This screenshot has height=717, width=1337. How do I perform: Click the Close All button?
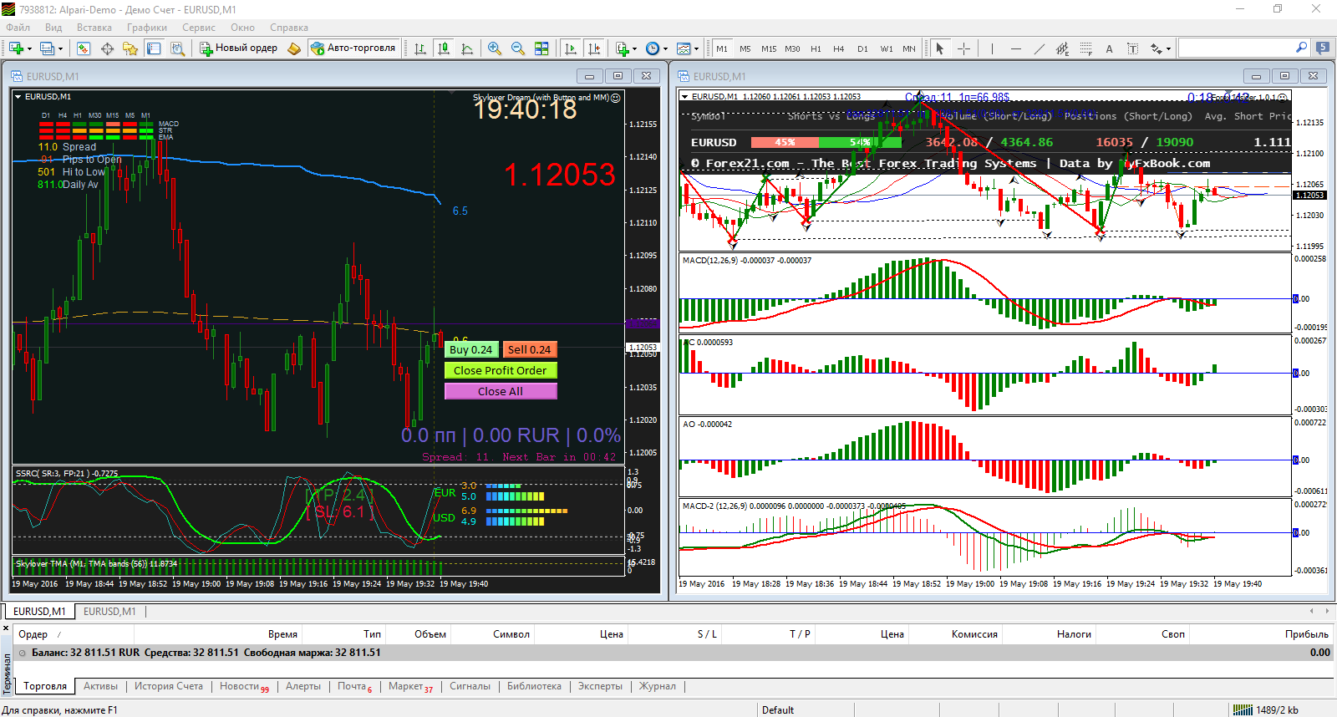tap(501, 391)
